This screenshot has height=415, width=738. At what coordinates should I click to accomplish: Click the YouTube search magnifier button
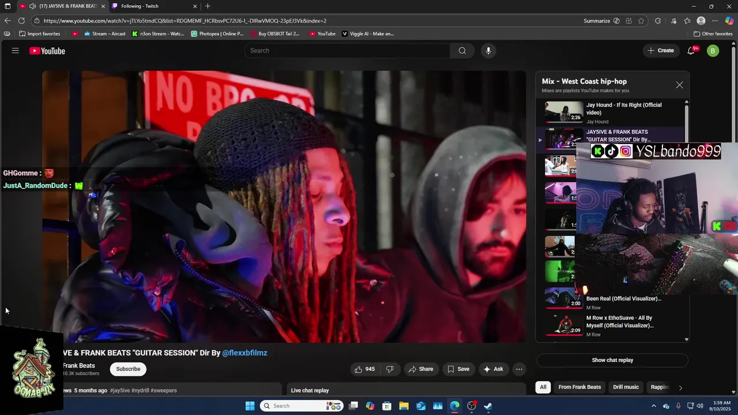pyautogui.click(x=462, y=51)
